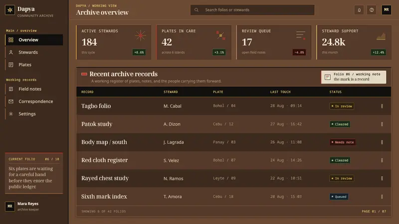Click the Overview grid icon in the sidebar
This screenshot has width=399, height=224.
(x=11, y=40)
